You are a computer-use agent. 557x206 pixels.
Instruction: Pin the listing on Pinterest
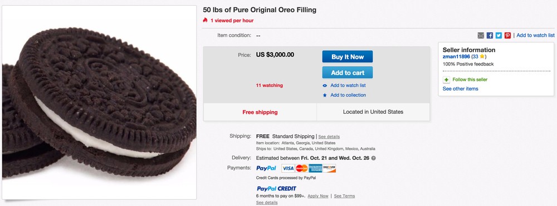click(507, 36)
